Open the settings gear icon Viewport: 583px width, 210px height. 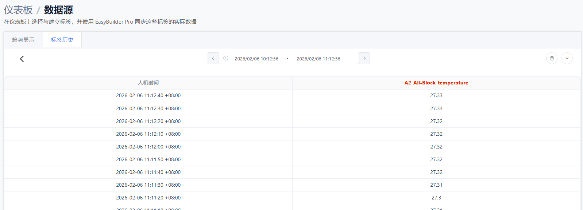click(x=552, y=59)
